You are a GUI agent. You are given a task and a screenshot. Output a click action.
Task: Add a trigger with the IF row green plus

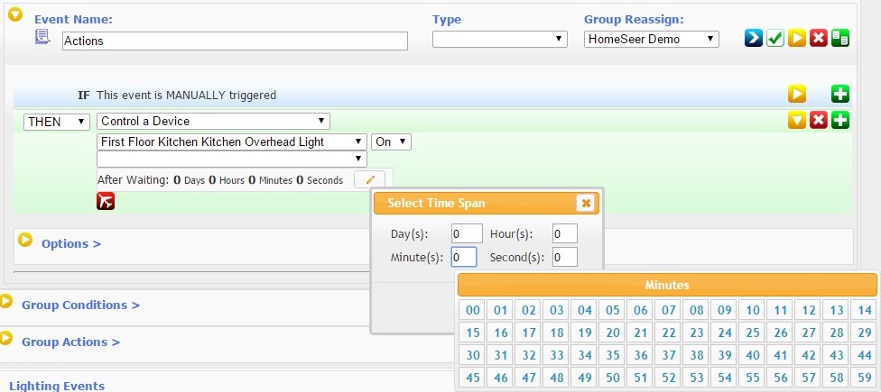[x=840, y=95]
